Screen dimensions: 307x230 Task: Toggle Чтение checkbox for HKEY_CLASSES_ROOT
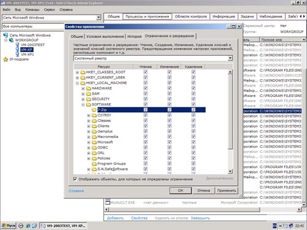(x=146, y=72)
